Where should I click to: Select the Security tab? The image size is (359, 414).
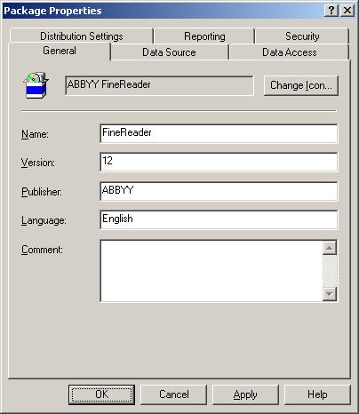(x=302, y=36)
